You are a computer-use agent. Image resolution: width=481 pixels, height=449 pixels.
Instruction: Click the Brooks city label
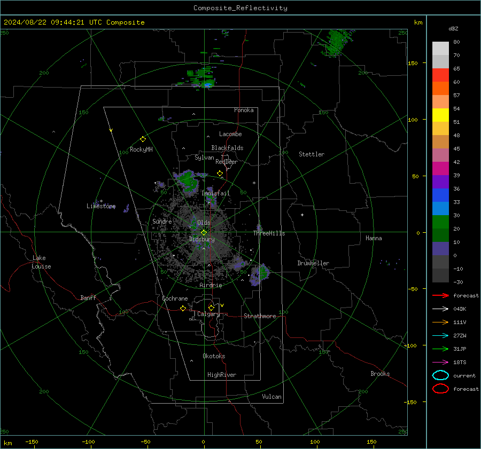(380, 374)
